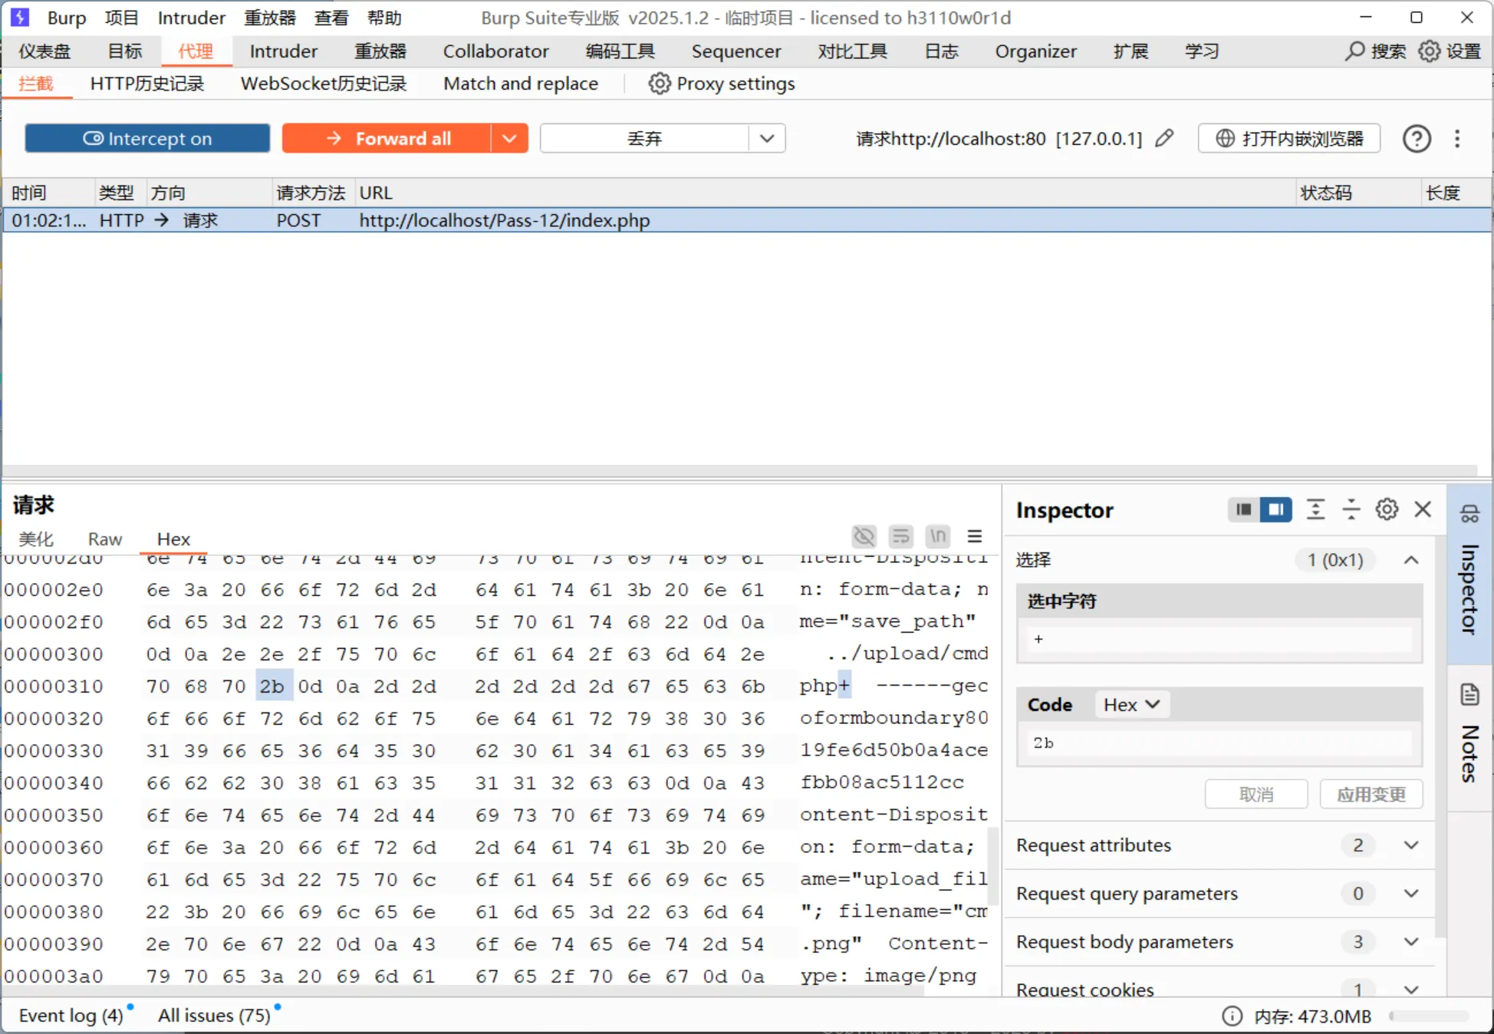Screen dimensions: 1494x1034
Task: Open the Code Hex format dropdown
Action: [x=1131, y=704]
